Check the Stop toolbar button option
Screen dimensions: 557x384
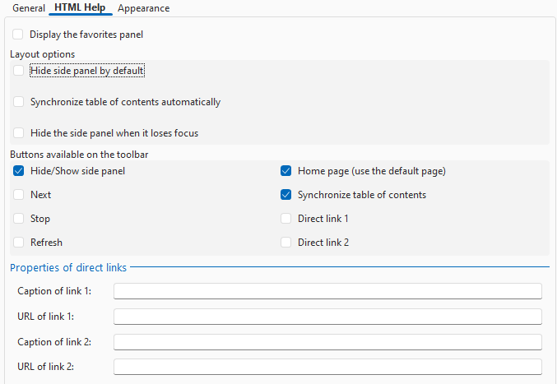(18, 219)
